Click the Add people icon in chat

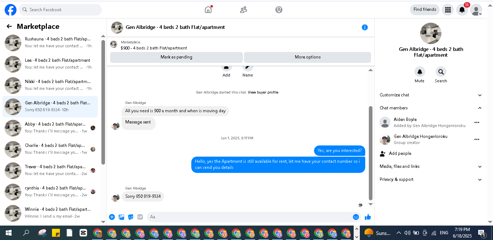226,67
